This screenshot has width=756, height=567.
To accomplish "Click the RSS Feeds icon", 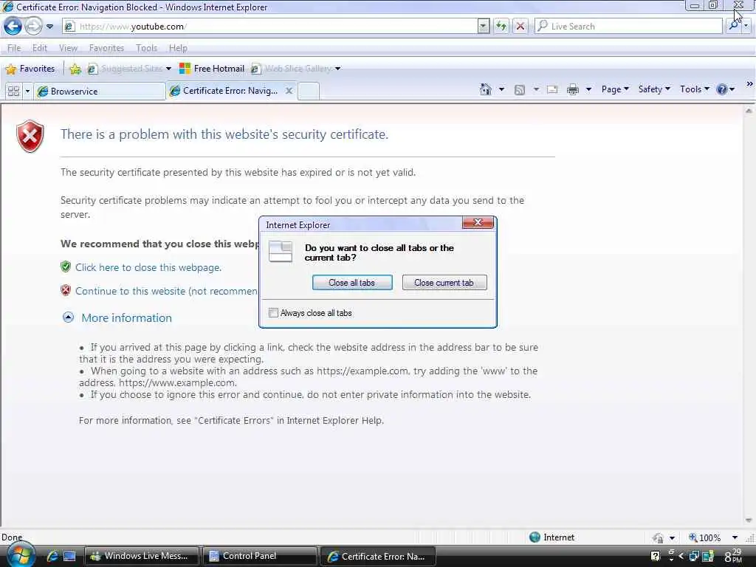I will pos(519,89).
